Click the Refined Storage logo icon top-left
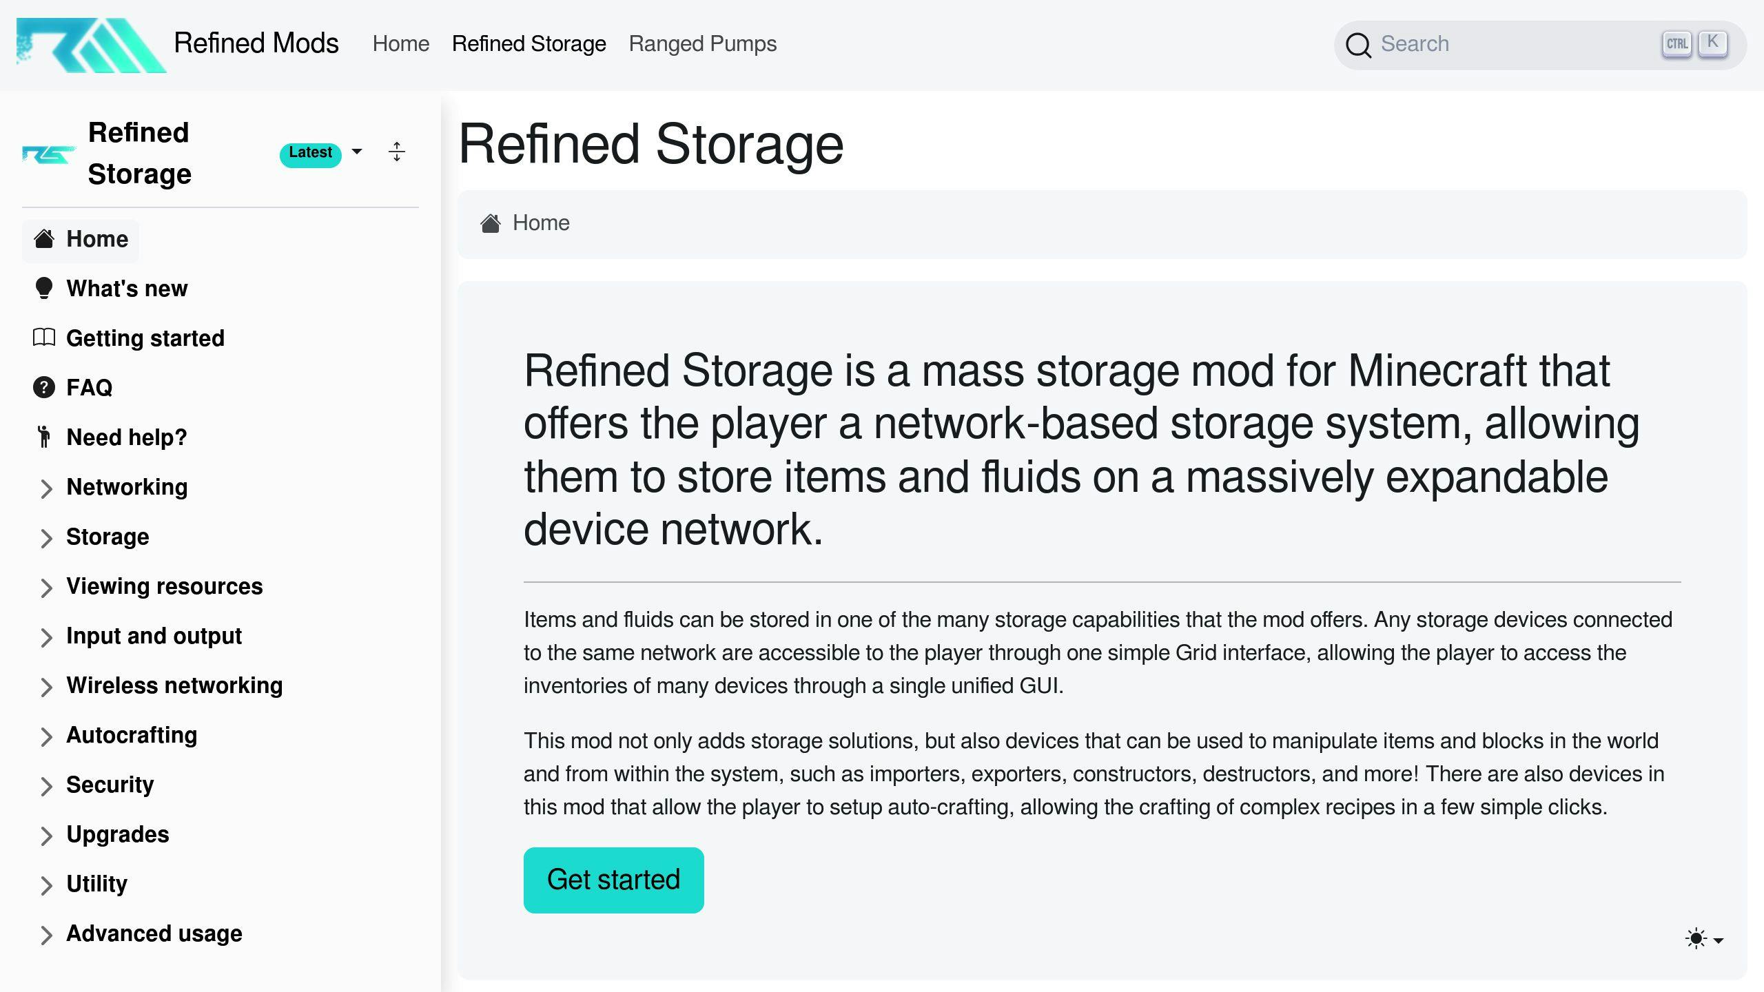Viewport: 1764px width, 992px height. pyautogui.click(x=48, y=152)
